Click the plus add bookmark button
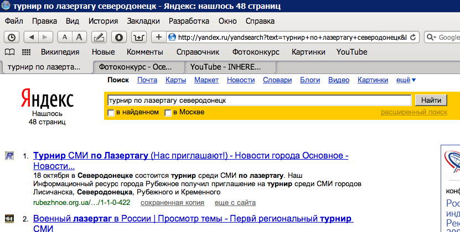The image size is (460, 232). pos(159,37)
